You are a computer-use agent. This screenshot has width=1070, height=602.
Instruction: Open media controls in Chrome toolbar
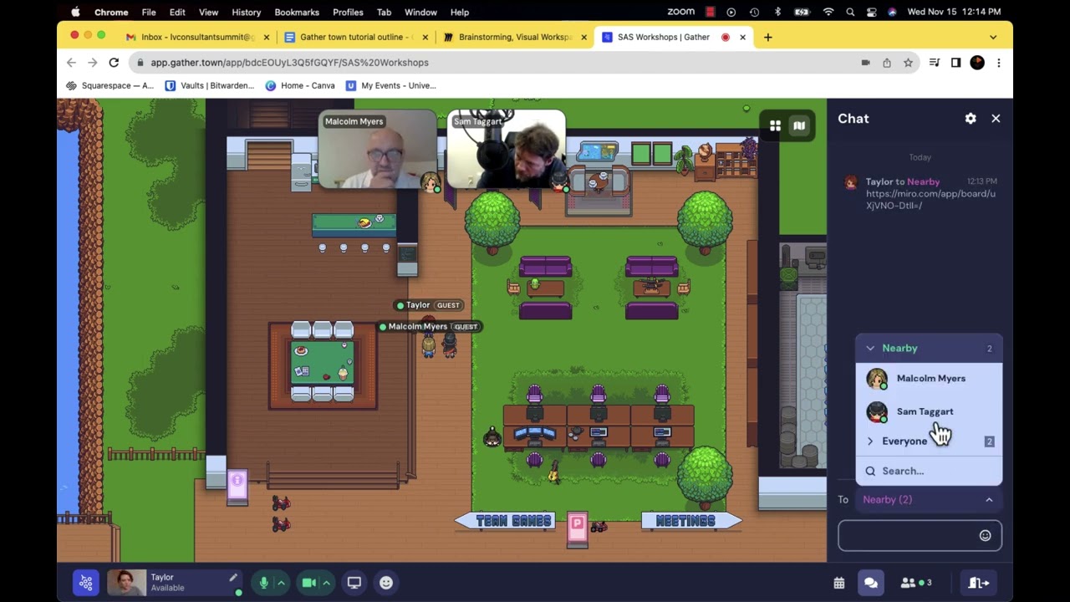[935, 63]
